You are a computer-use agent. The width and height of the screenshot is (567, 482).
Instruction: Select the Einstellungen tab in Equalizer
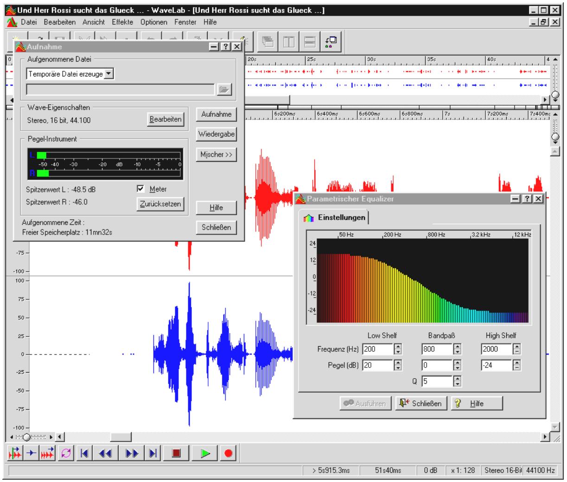pyautogui.click(x=335, y=218)
